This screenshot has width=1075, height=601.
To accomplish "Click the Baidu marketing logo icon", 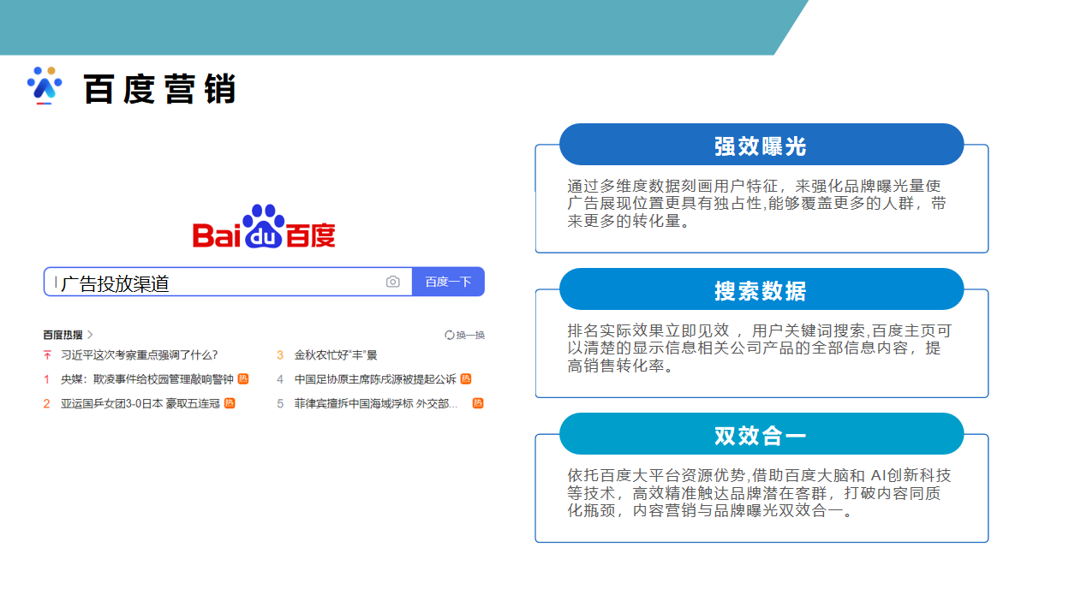I will pyautogui.click(x=45, y=85).
